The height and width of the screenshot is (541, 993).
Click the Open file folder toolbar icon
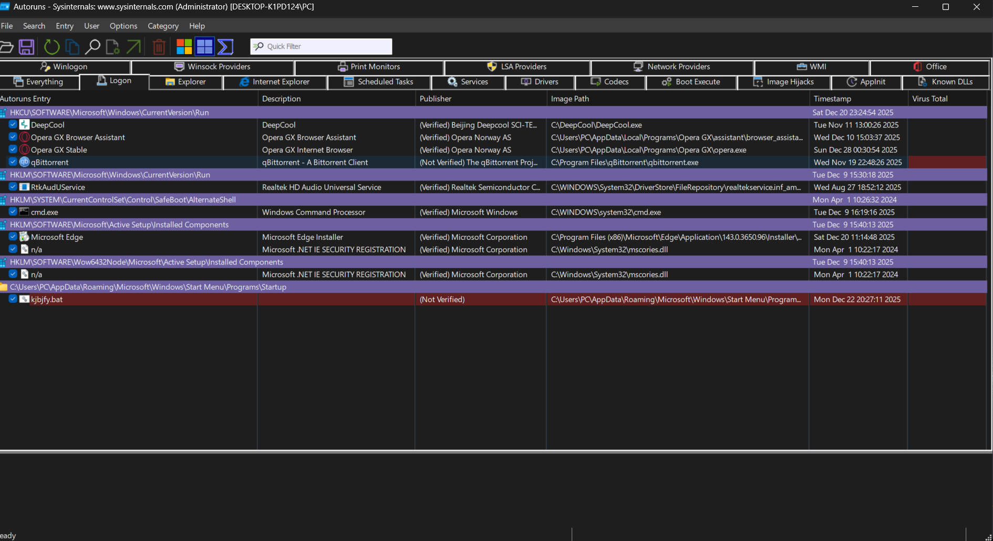(x=6, y=47)
